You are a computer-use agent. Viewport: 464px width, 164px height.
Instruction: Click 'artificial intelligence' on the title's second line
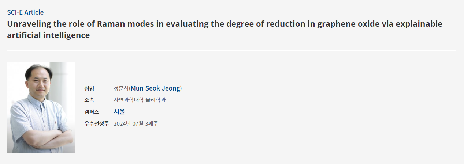[48, 35]
